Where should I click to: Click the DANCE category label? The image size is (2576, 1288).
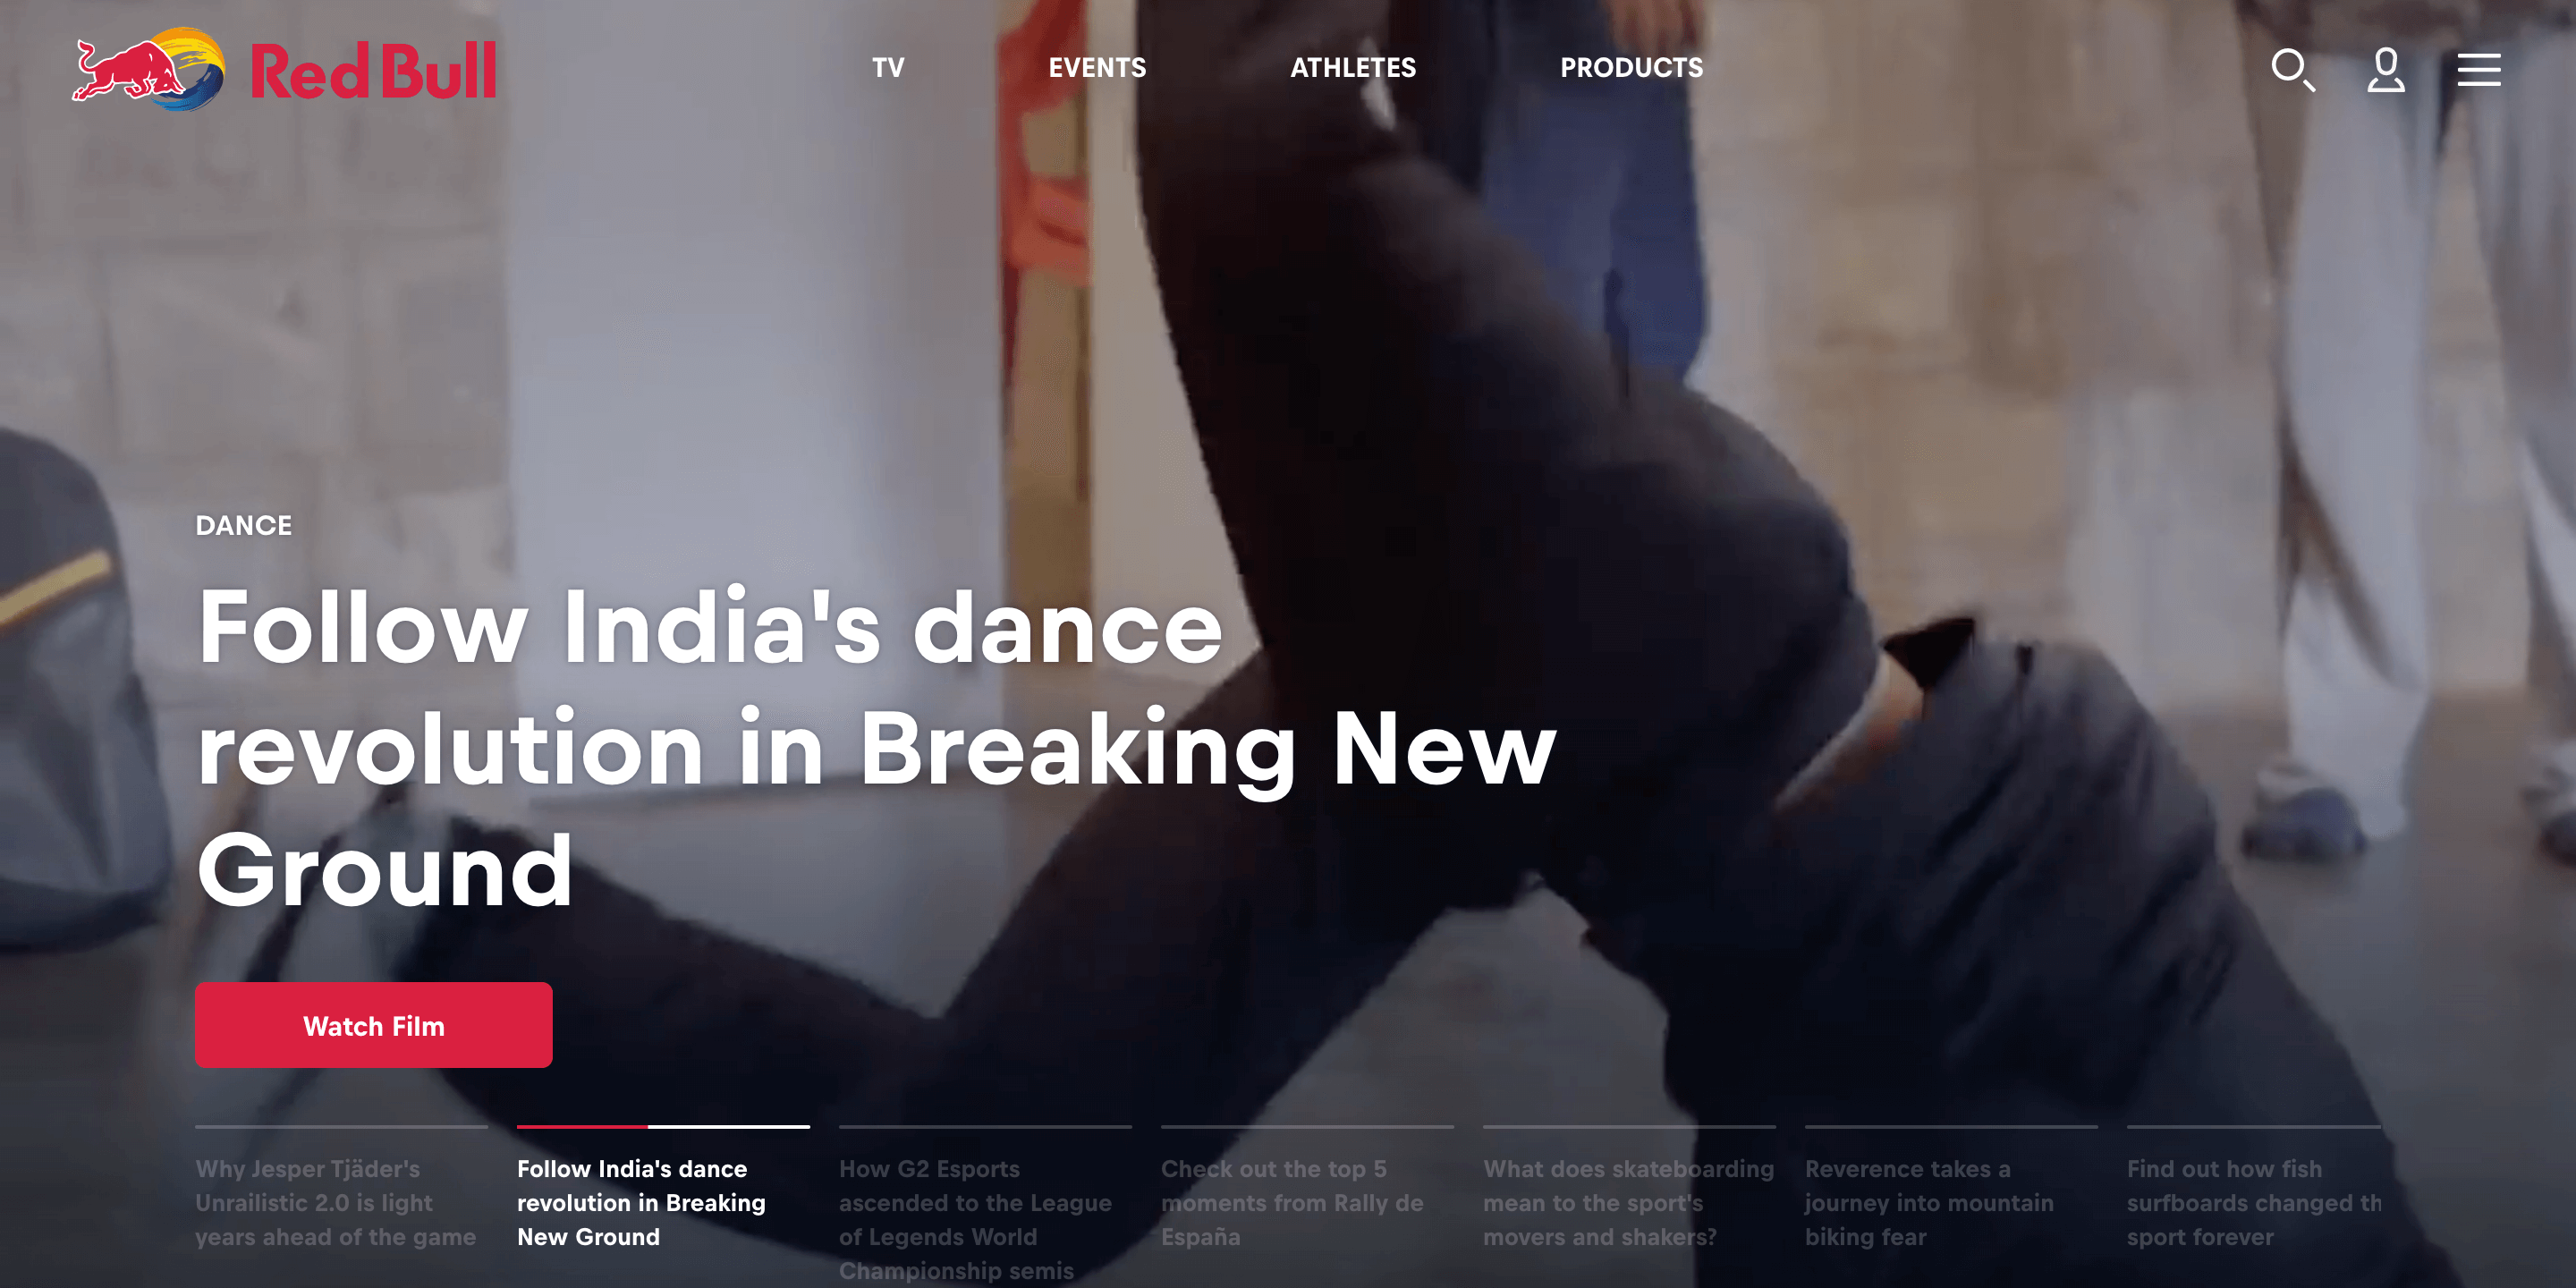click(244, 525)
